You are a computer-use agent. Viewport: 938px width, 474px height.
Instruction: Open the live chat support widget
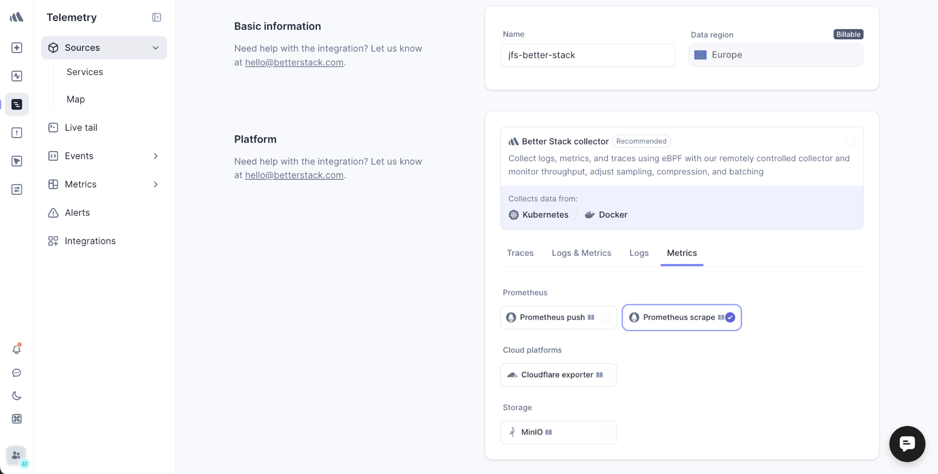907,444
